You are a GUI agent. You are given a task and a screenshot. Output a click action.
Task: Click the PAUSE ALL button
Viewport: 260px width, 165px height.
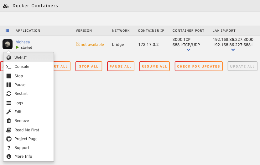point(121,66)
